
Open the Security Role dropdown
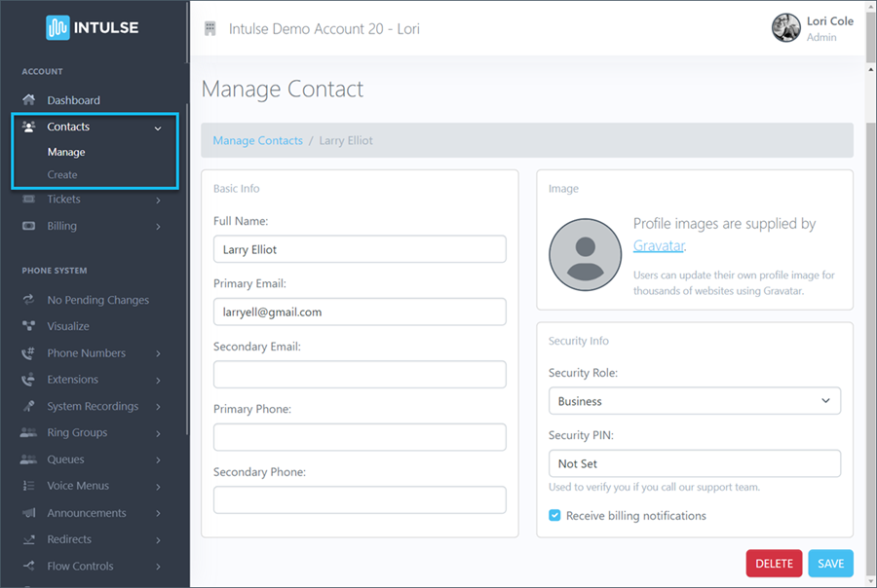[694, 400]
